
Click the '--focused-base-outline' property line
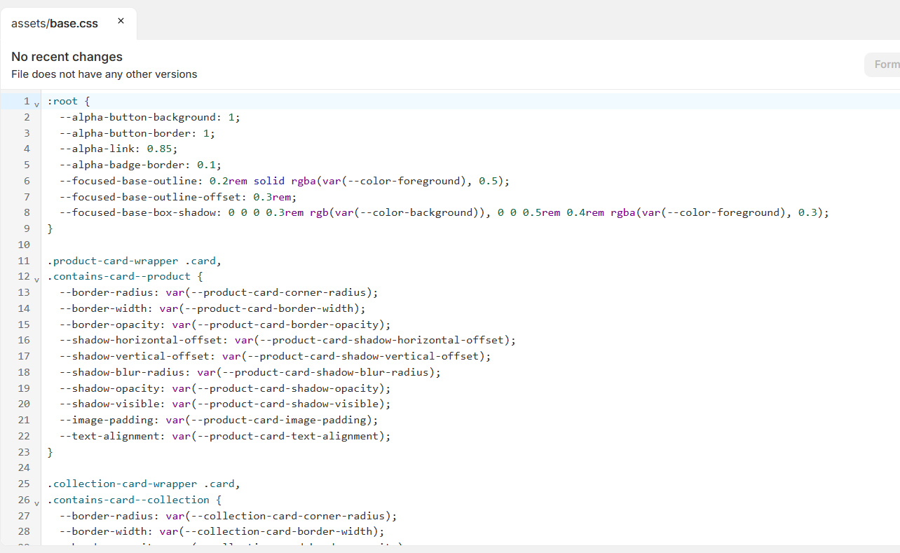point(285,181)
